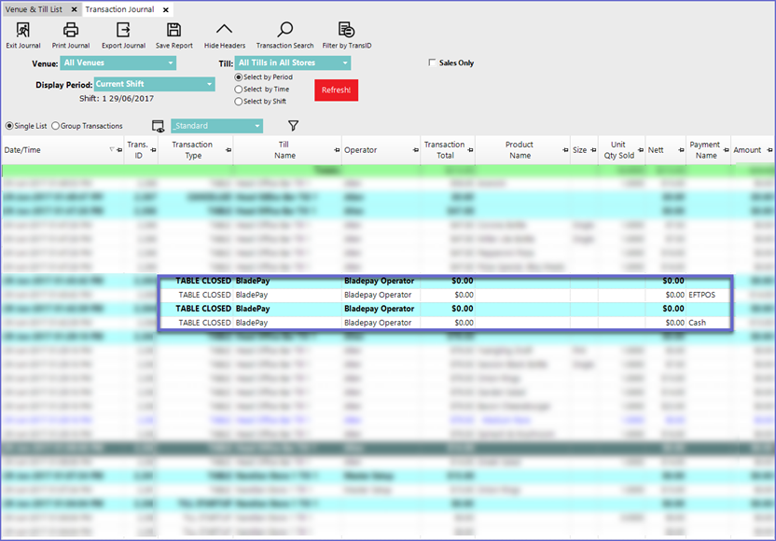The height and width of the screenshot is (541, 776).
Task: Close the Transaction Journal tab
Action: click(x=167, y=8)
